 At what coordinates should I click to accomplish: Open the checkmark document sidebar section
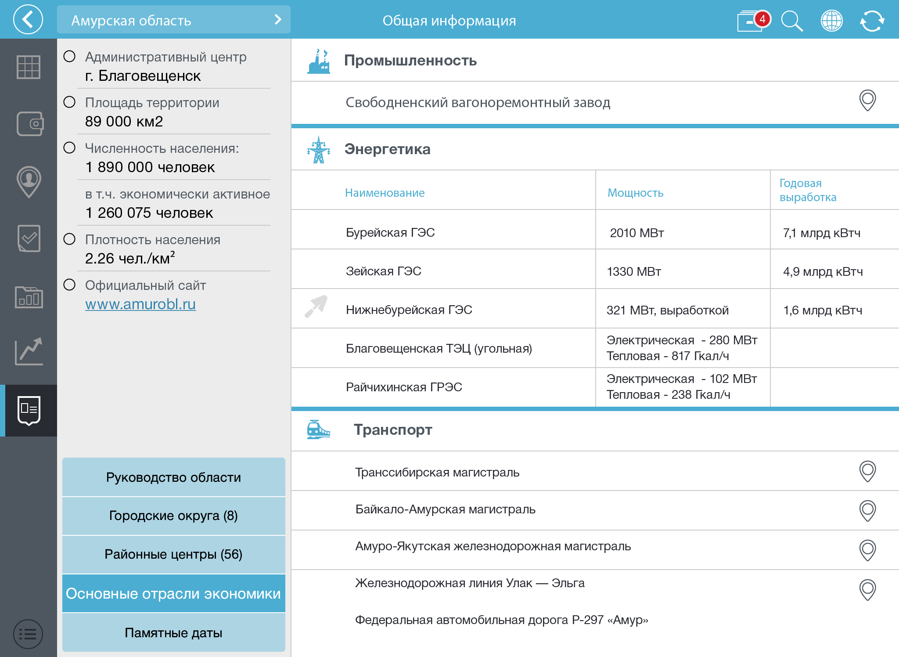tap(29, 238)
